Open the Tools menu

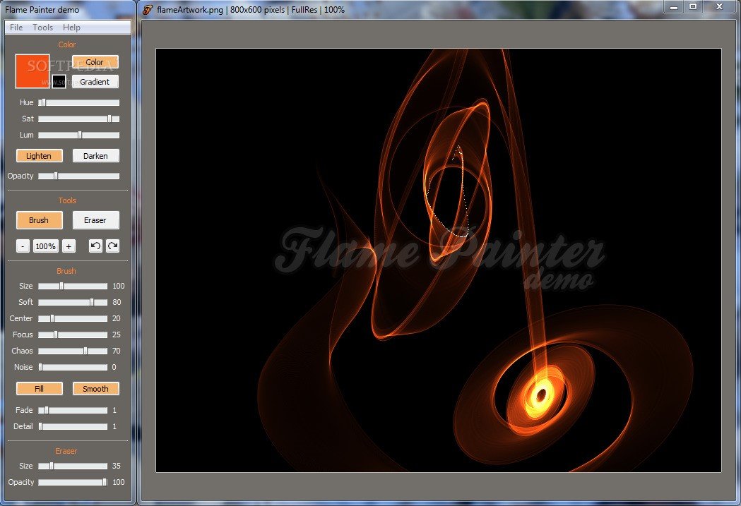tap(42, 28)
